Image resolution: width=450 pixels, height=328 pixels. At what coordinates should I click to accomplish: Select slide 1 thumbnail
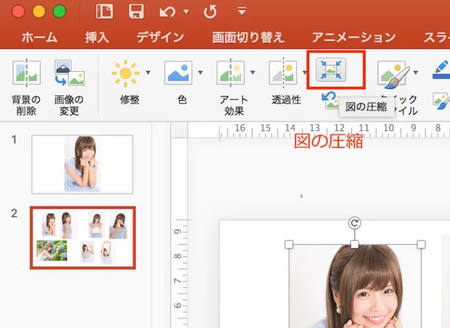pos(83,165)
